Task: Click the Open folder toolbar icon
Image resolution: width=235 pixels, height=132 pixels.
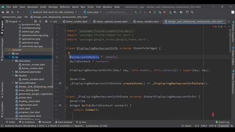Action: coord(3,12)
